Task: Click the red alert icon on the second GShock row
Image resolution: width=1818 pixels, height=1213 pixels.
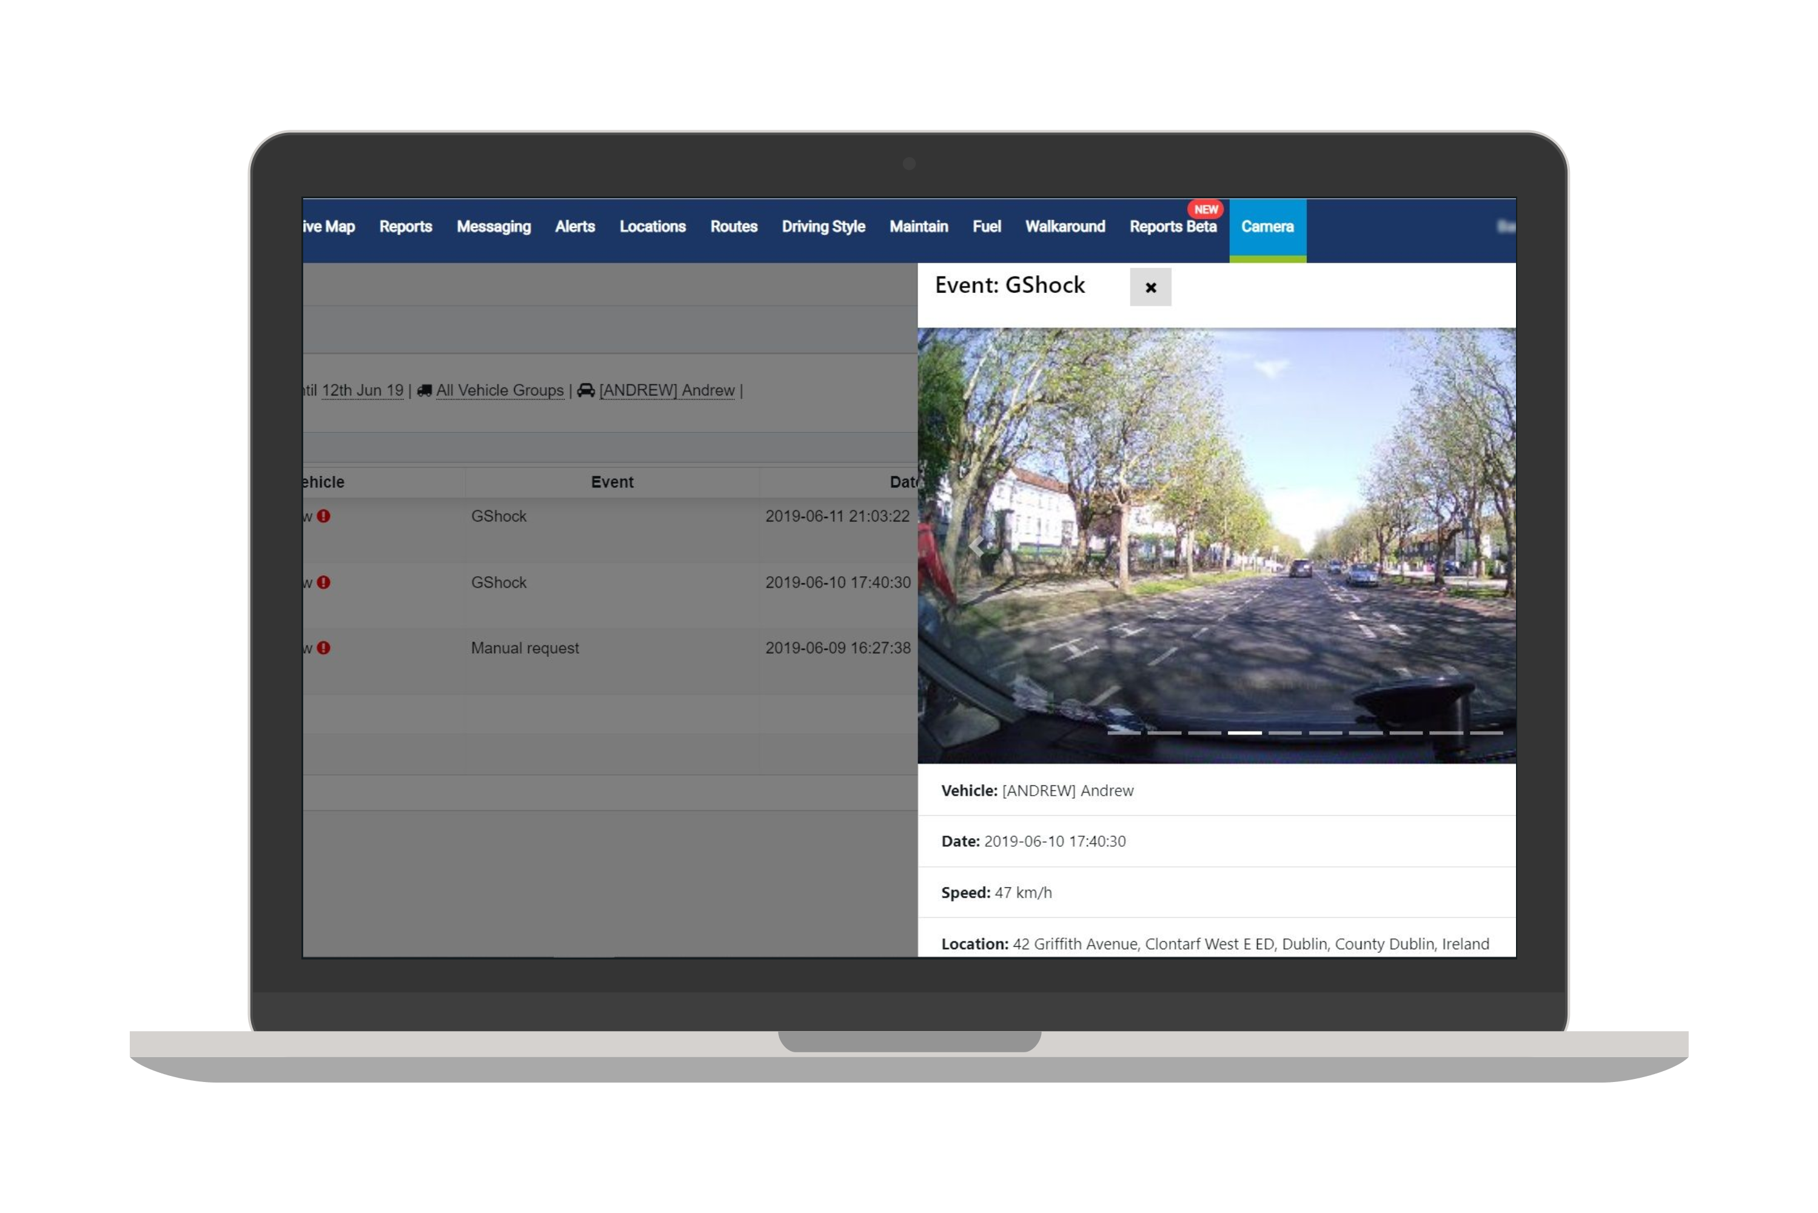Action: tap(324, 582)
